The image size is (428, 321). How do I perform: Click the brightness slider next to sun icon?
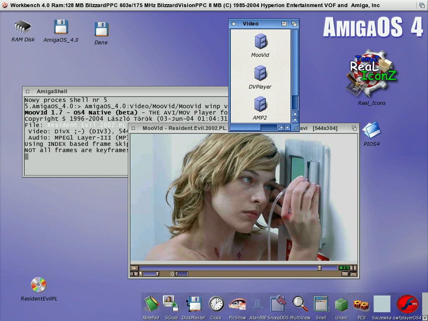pos(181,274)
